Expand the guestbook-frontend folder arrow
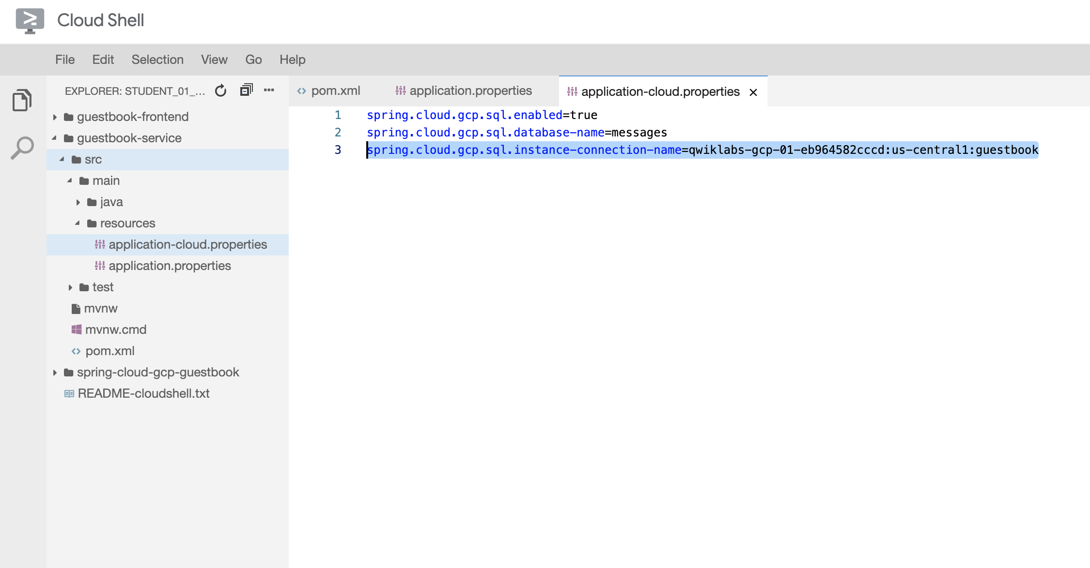Screen dimensions: 1090x568 55,117
